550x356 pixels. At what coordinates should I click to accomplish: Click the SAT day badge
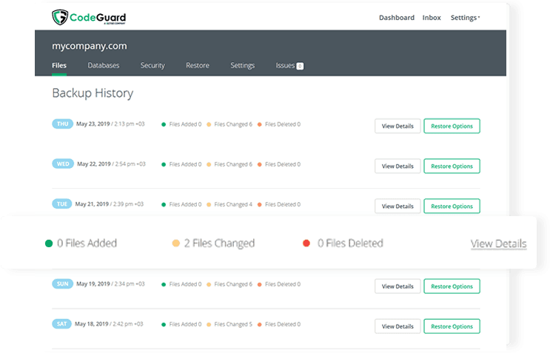pos(62,323)
